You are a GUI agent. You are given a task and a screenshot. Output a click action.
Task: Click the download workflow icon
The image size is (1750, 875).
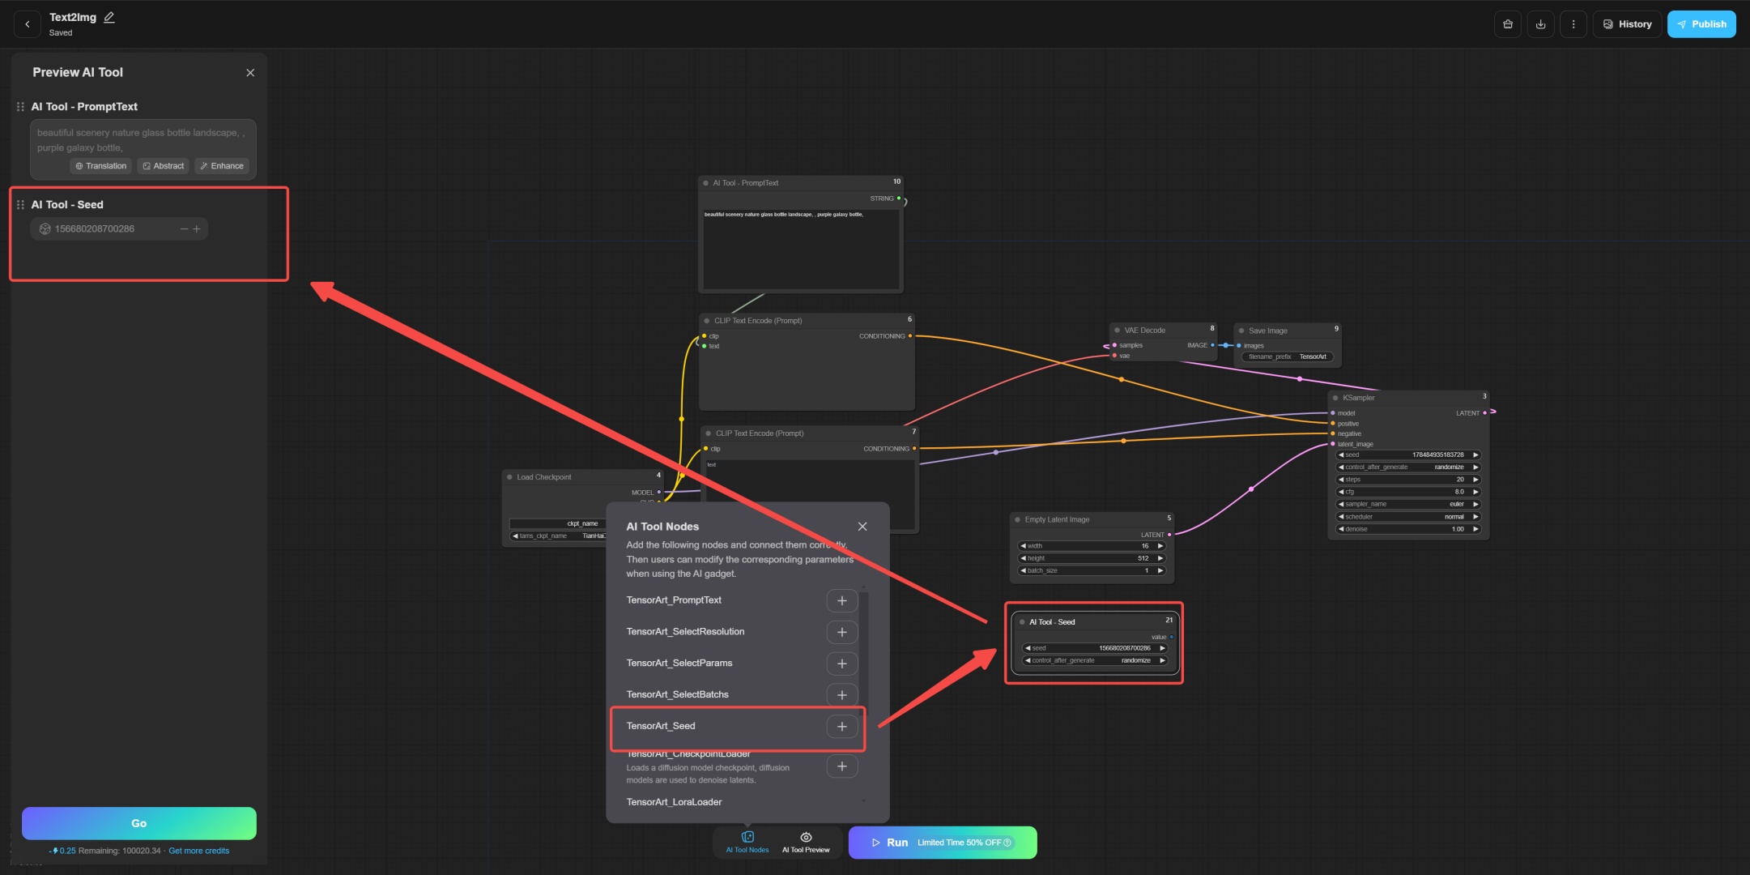(1540, 24)
